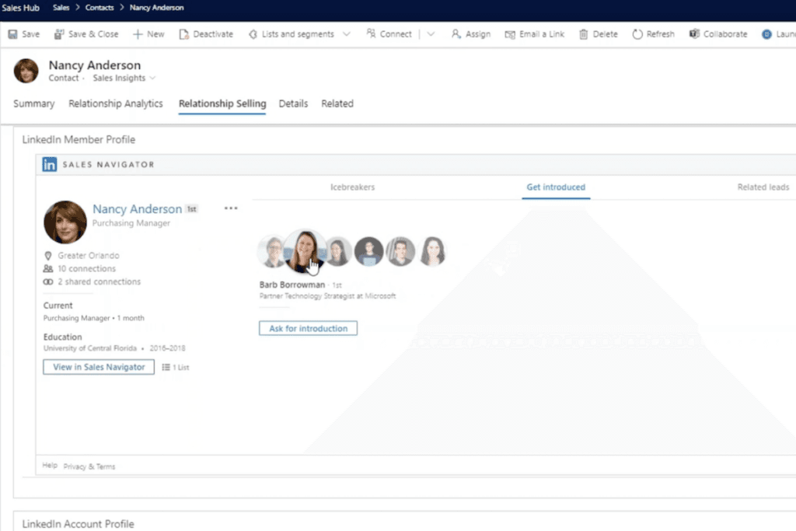Viewport: 796px width, 531px height.
Task: Select Barb Borrowman's enlarged connection avatar
Action: 305,251
